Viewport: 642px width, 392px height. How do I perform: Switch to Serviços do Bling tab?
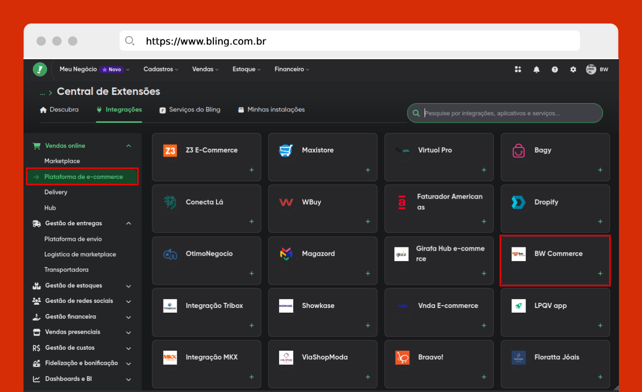coord(190,110)
